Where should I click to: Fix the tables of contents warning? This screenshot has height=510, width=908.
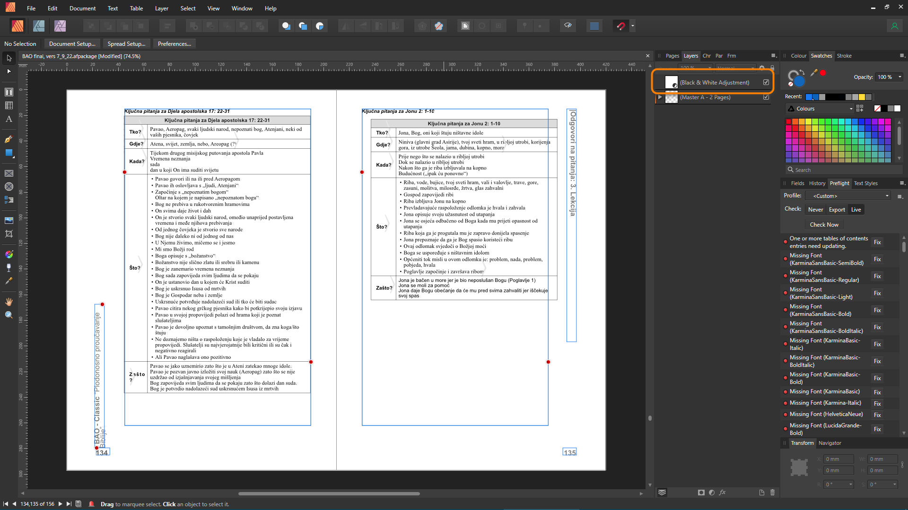pyautogui.click(x=877, y=242)
